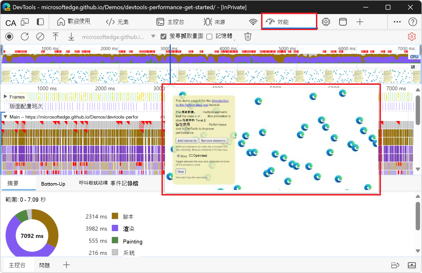The image size is (422, 273).
Task: Open the 呼叫樹狀結構 call tree tab
Action: pyautogui.click(x=93, y=183)
